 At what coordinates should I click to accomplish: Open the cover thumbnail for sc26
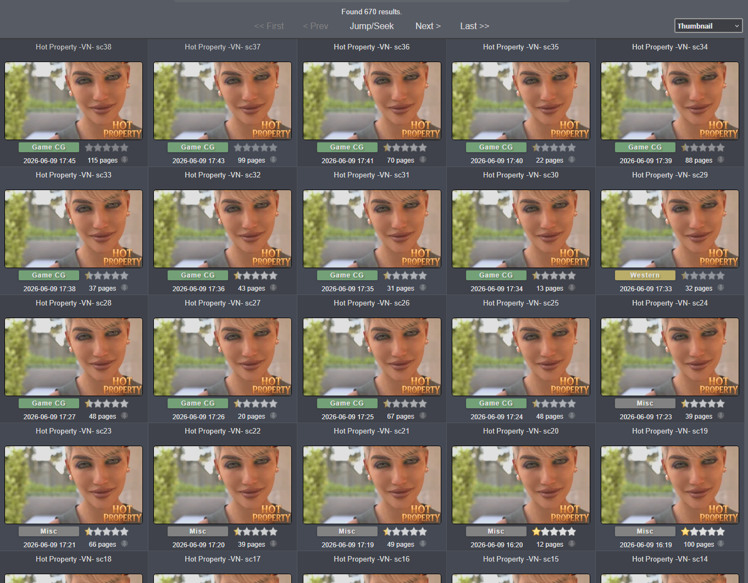372,357
